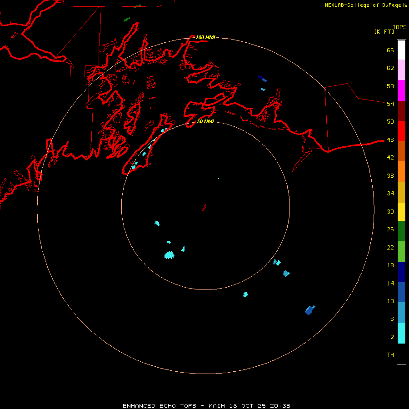Select the dark orange legend swatch

pos(401,151)
